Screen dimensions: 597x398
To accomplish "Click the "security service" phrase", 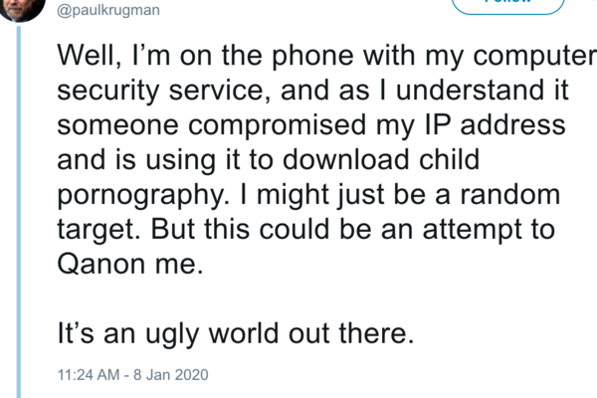I will point(165,90).
